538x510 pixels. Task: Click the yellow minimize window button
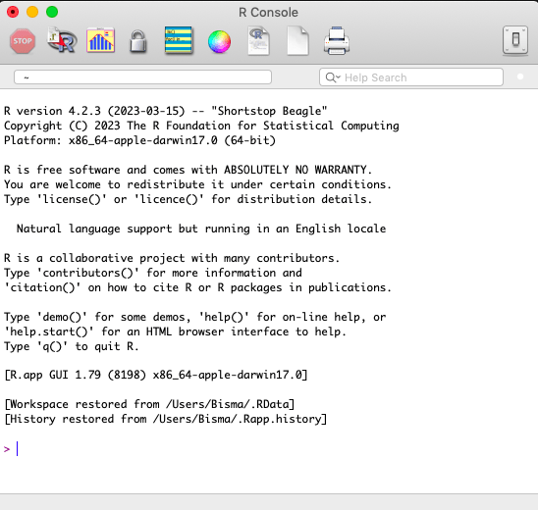click(32, 12)
